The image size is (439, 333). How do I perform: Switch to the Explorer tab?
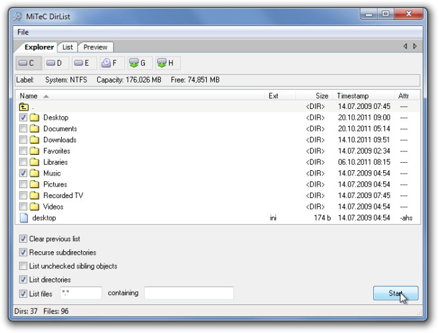point(39,47)
